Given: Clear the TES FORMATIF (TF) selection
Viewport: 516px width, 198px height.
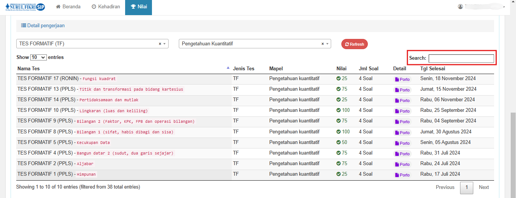Looking at the screenshot, I should (x=160, y=44).
